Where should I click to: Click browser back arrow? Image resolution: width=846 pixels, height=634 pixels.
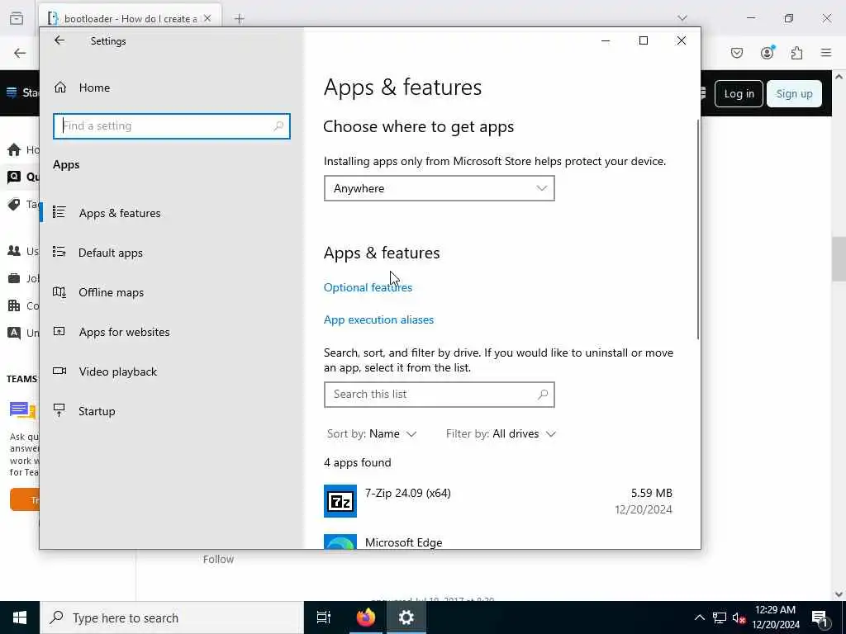point(20,53)
